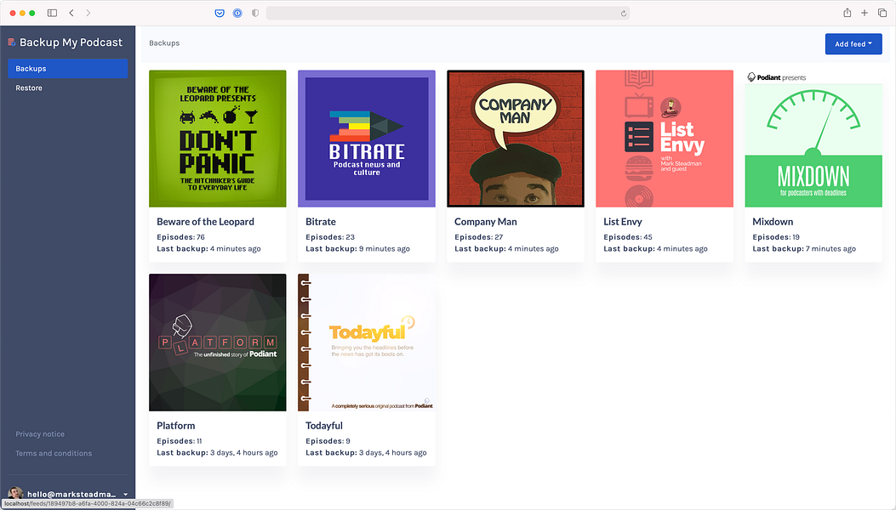Open the privacy shield icon
The height and width of the screenshot is (510, 896).
click(255, 13)
